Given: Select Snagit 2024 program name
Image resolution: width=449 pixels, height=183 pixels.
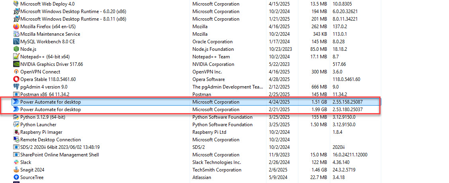Looking at the screenshot, I should click(x=32, y=170).
